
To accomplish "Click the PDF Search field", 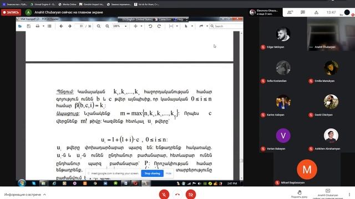I will [x=226, y=26].
